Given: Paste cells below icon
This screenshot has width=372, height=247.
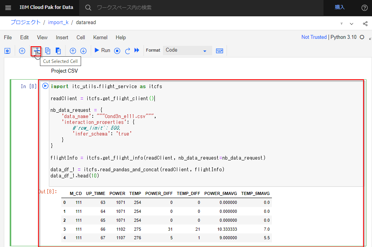Looking at the screenshot, I should point(58,51).
